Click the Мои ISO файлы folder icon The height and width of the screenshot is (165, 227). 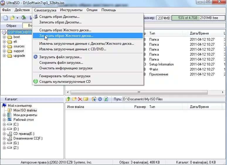(x=10, y=110)
